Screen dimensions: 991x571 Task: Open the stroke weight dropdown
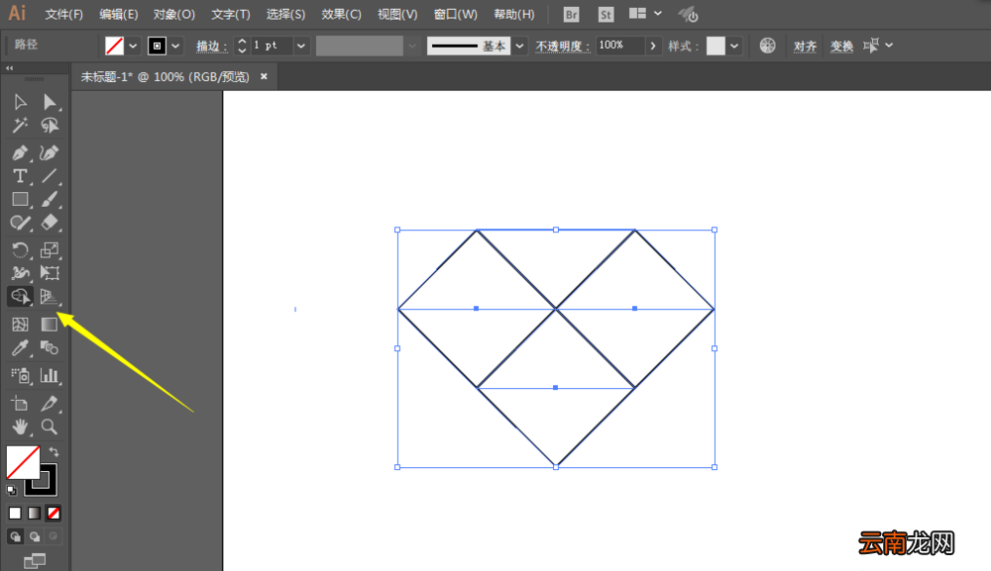tap(301, 46)
